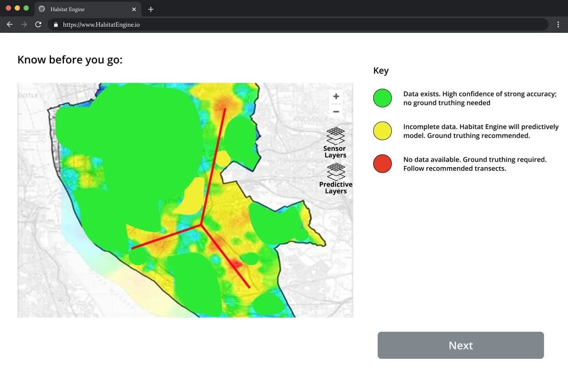Click the browser back arrow
The width and height of the screenshot is (568, 369).
click(x=10, y=24)
